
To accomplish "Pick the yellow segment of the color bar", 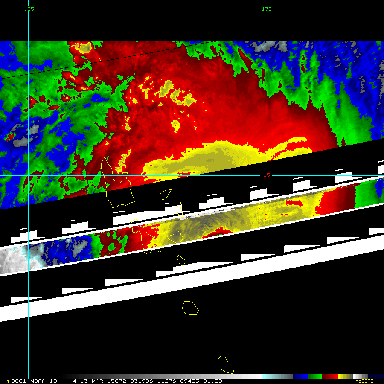I will tap(346, 376).
